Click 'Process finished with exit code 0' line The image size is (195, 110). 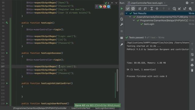[147, 76]
